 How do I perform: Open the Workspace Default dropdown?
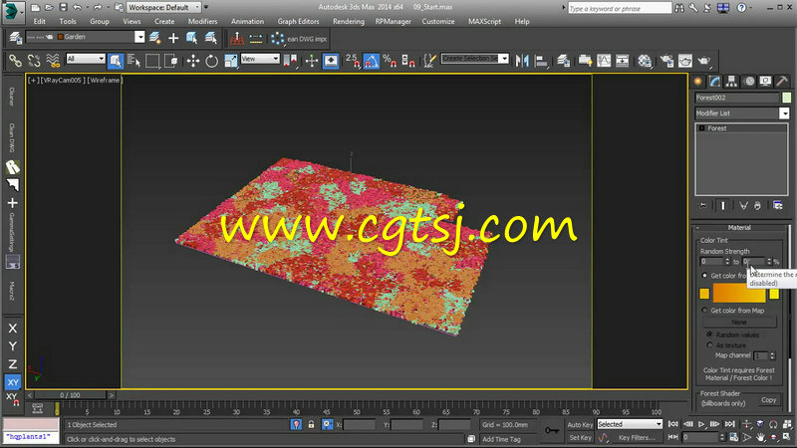click(x=163, y=7)
